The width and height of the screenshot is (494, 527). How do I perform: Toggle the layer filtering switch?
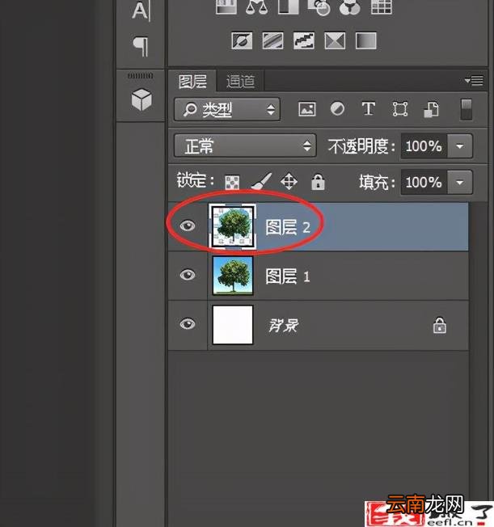point(466,109)
